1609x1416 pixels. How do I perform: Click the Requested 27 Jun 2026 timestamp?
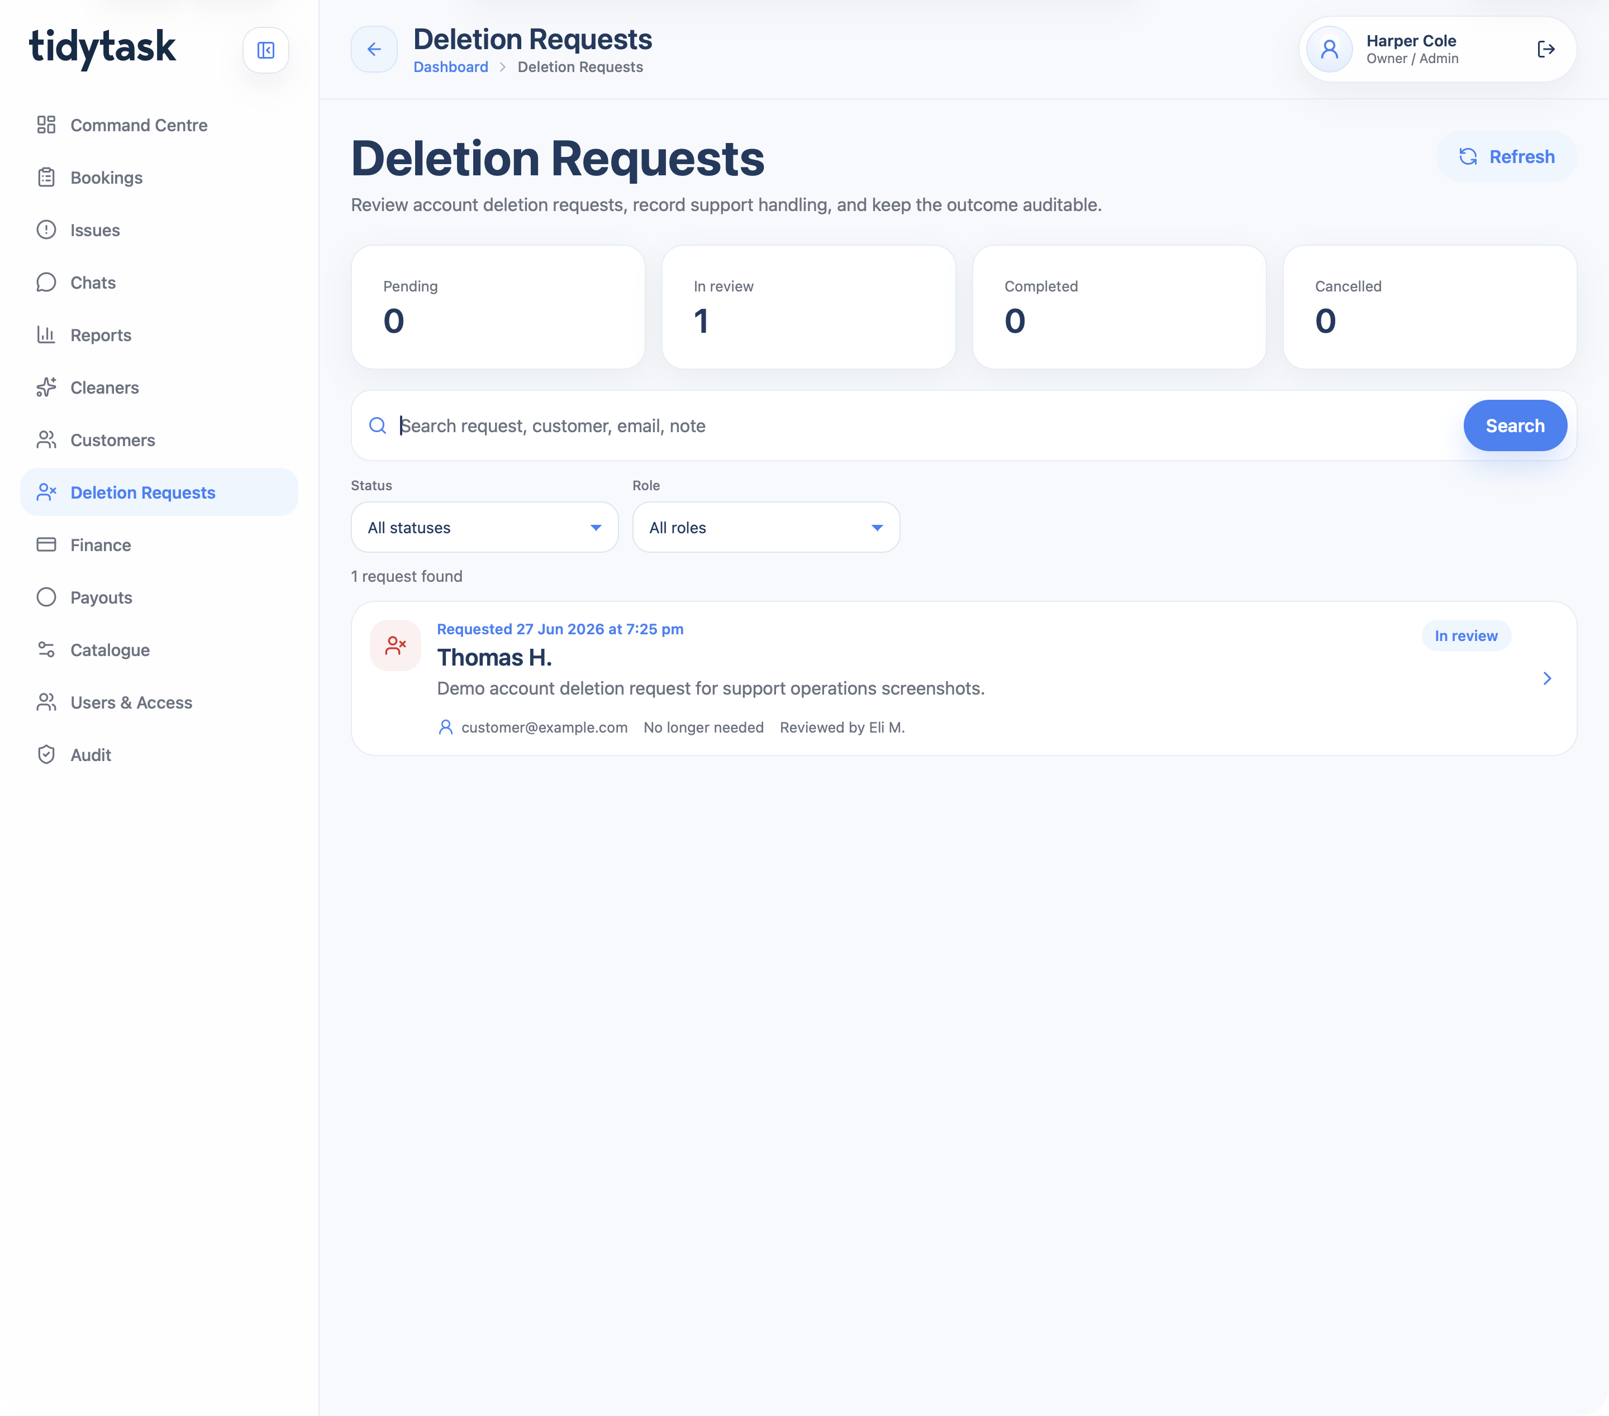pyautogui.click(x=560, y=629)
